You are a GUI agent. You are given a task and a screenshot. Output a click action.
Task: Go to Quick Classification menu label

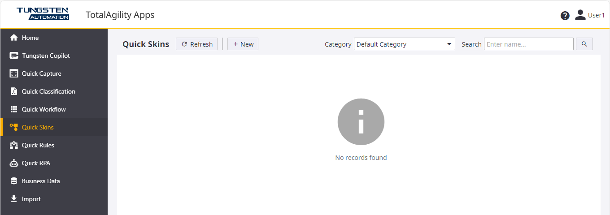coord(48,91)
